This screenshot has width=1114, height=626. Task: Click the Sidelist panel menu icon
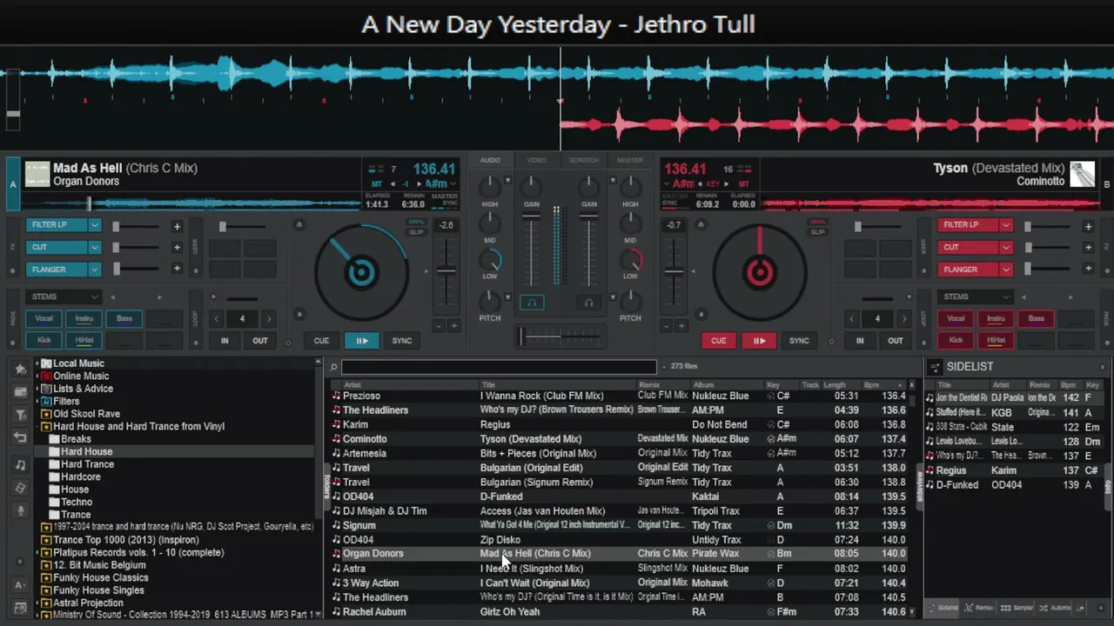(x=935, y=367)
